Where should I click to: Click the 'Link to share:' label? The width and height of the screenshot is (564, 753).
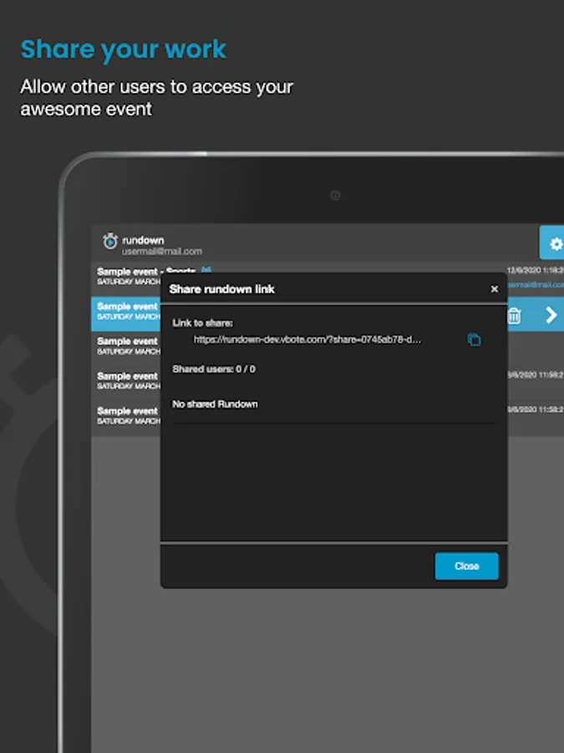pos(202,323)
